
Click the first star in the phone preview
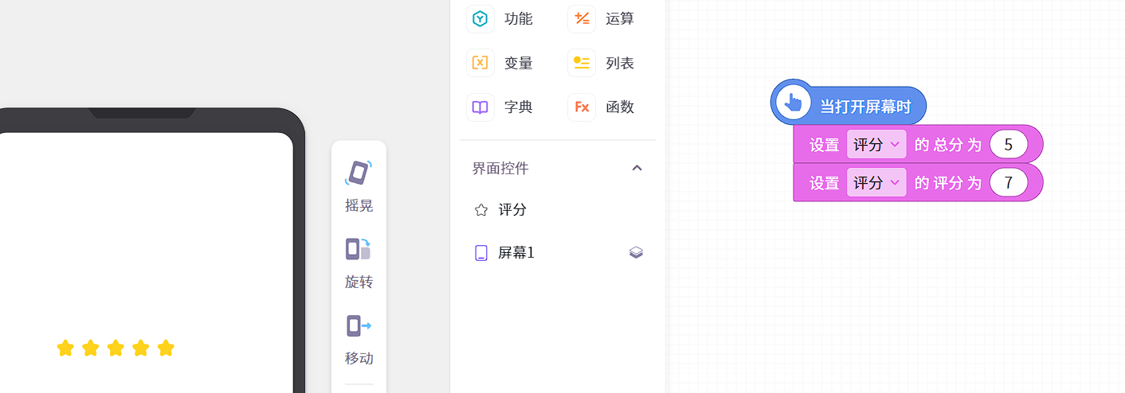pos(65,348)
